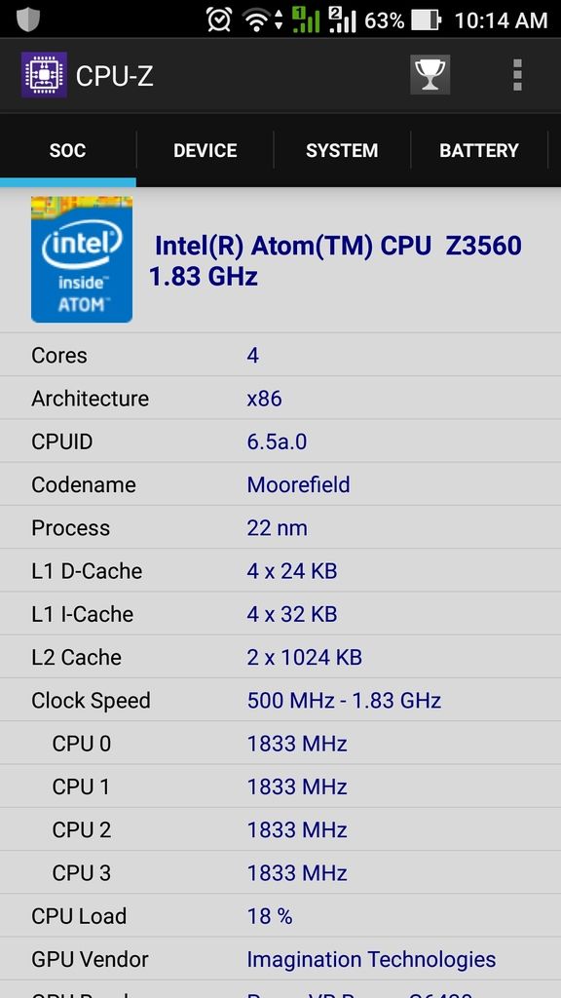Screen dimensions: 561x998
Task: Select the SOC tab
Action: click(67, 150)
